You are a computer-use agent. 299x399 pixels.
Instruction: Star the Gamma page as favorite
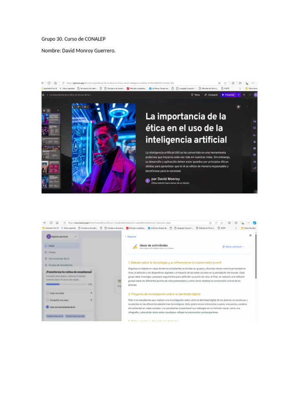(225, 83)
